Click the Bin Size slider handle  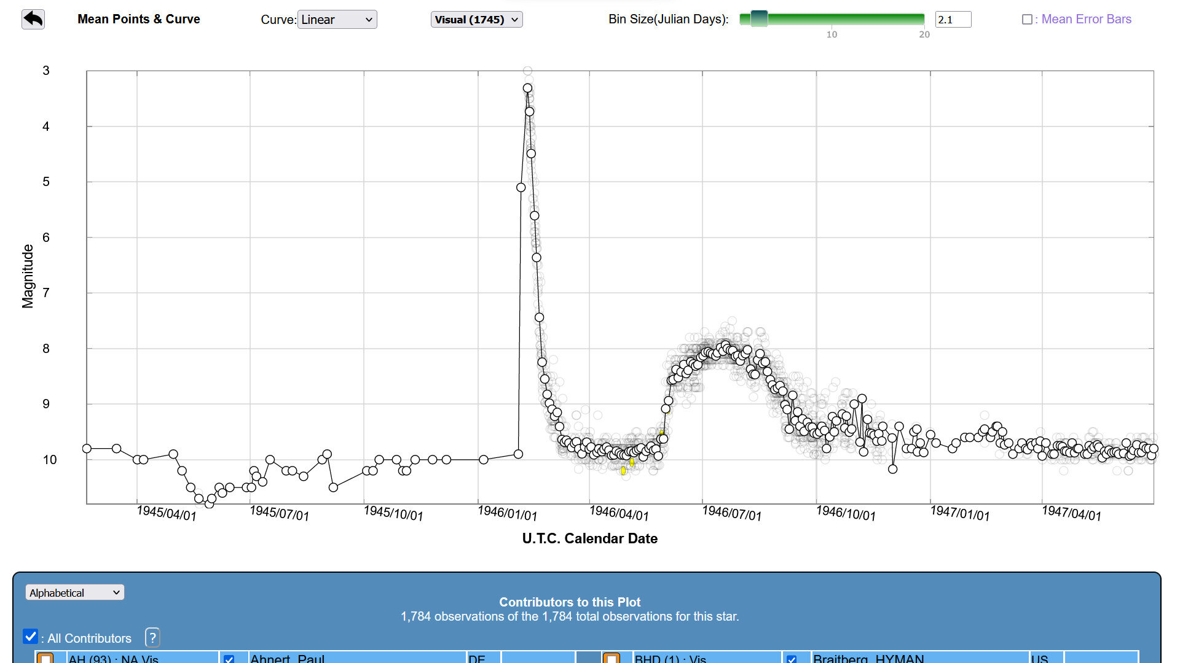coord(759,19)
